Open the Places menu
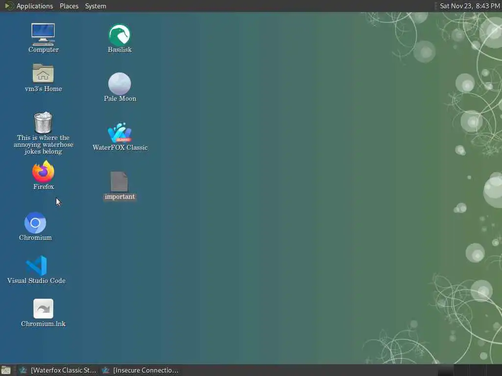The width and height of the screenshot is (502, 376). tap(69, 6)
